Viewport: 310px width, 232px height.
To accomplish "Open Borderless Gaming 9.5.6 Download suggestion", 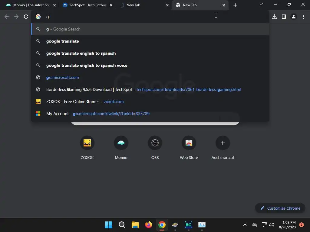I will (x=150, y=89).
